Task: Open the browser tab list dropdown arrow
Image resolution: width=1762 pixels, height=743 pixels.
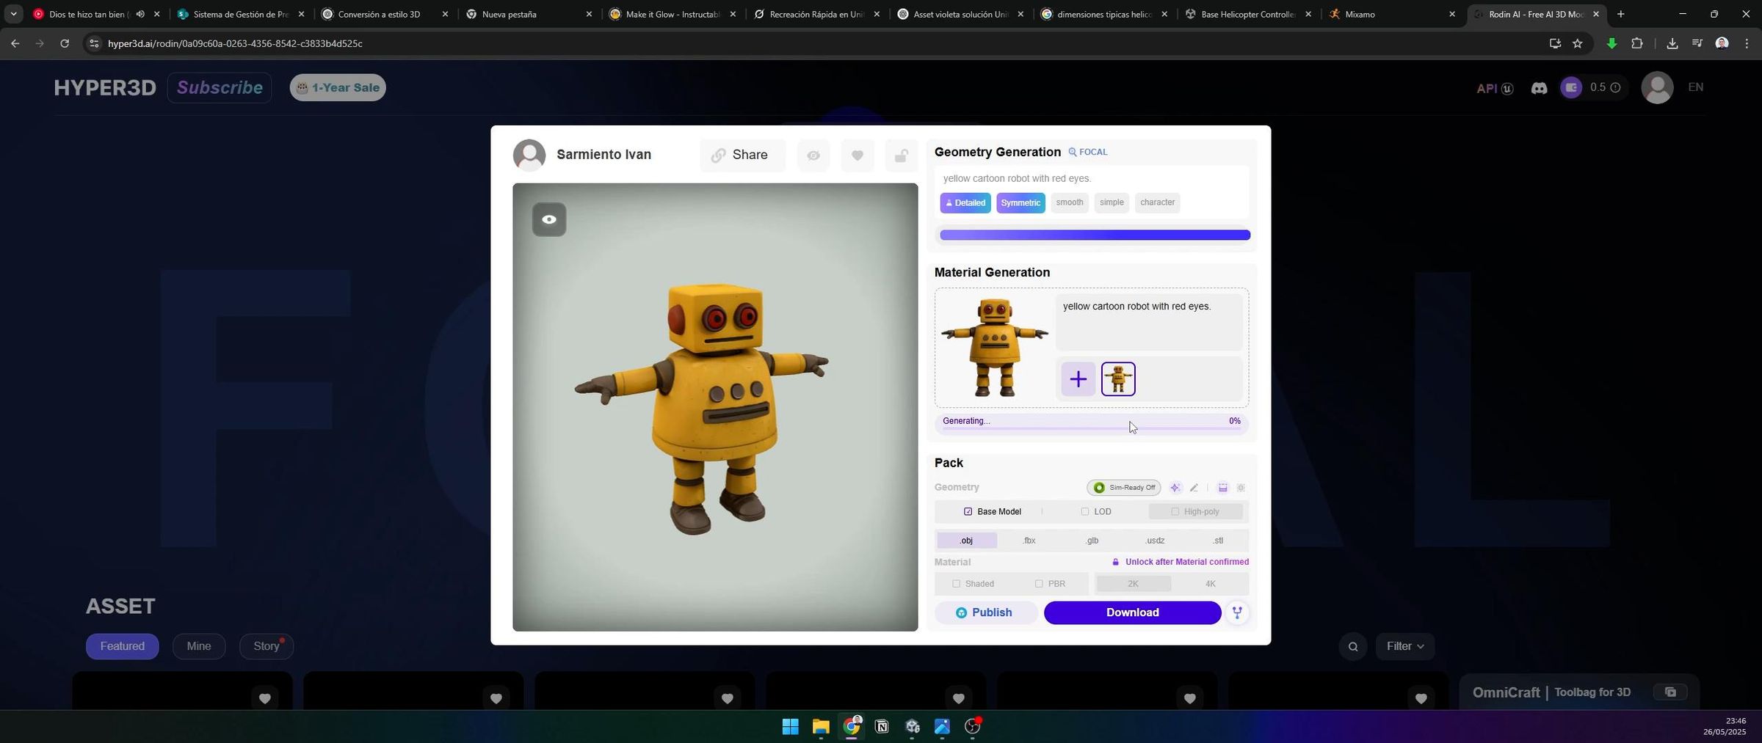Action: pyautogui.click(x=13, y=14)
